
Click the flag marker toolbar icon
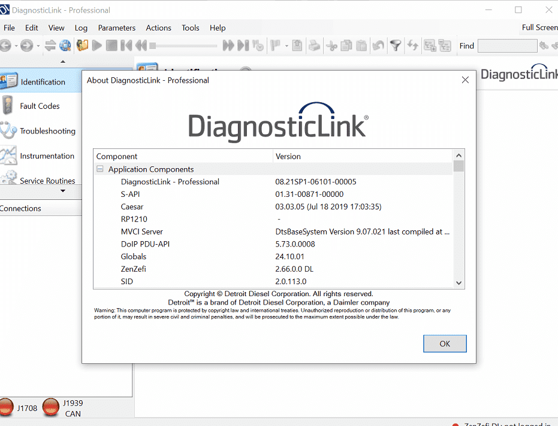coord(276,45)
